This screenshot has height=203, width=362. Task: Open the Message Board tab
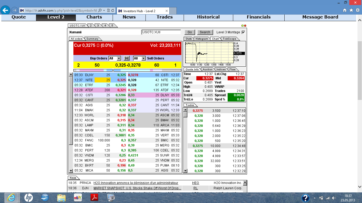pos(320,17)
